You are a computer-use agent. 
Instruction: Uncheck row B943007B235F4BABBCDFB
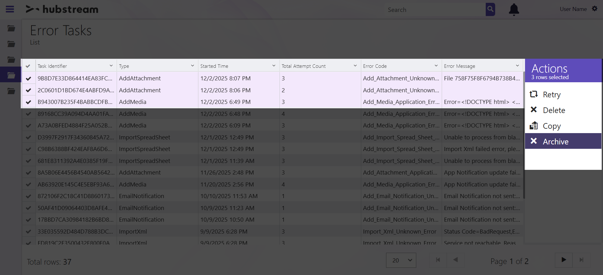pos(28,102)
